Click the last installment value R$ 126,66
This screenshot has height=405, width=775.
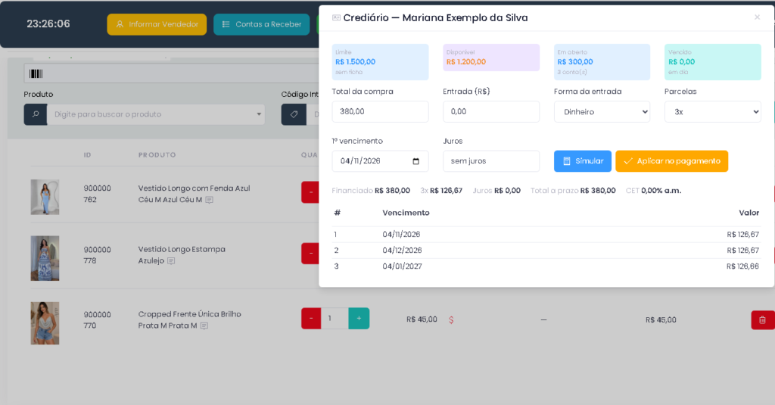(742, 266)
